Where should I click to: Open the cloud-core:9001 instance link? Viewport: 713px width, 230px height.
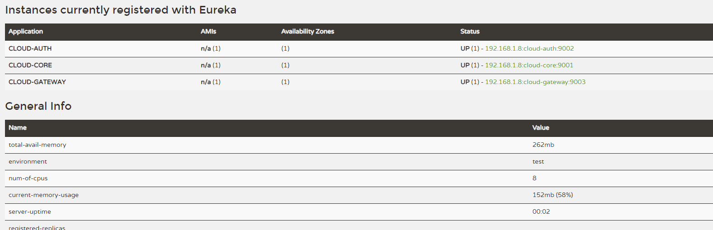point(529,65)
